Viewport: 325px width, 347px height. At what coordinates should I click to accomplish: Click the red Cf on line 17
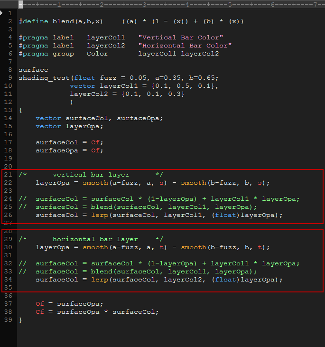[x=95, y=142]
